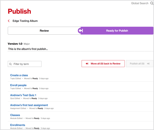Image resolution: width=154 pixels, height=130 pixels.
Task: Click the purple move-back arrow icon on tab divider
Action: click(81, 31)
